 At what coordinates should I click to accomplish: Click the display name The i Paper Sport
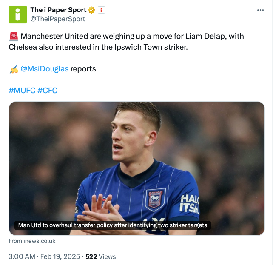pos(58,10)
